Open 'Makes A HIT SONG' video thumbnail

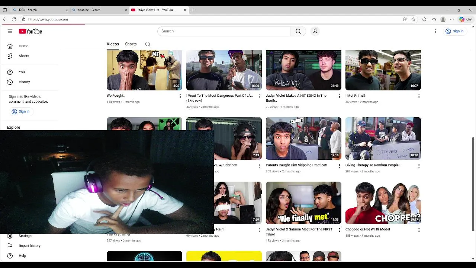click(303, 70)
